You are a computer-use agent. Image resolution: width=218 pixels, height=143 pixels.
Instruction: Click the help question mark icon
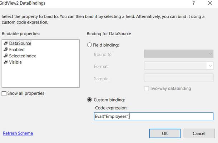pyautogui.click(x=194, y=3)
